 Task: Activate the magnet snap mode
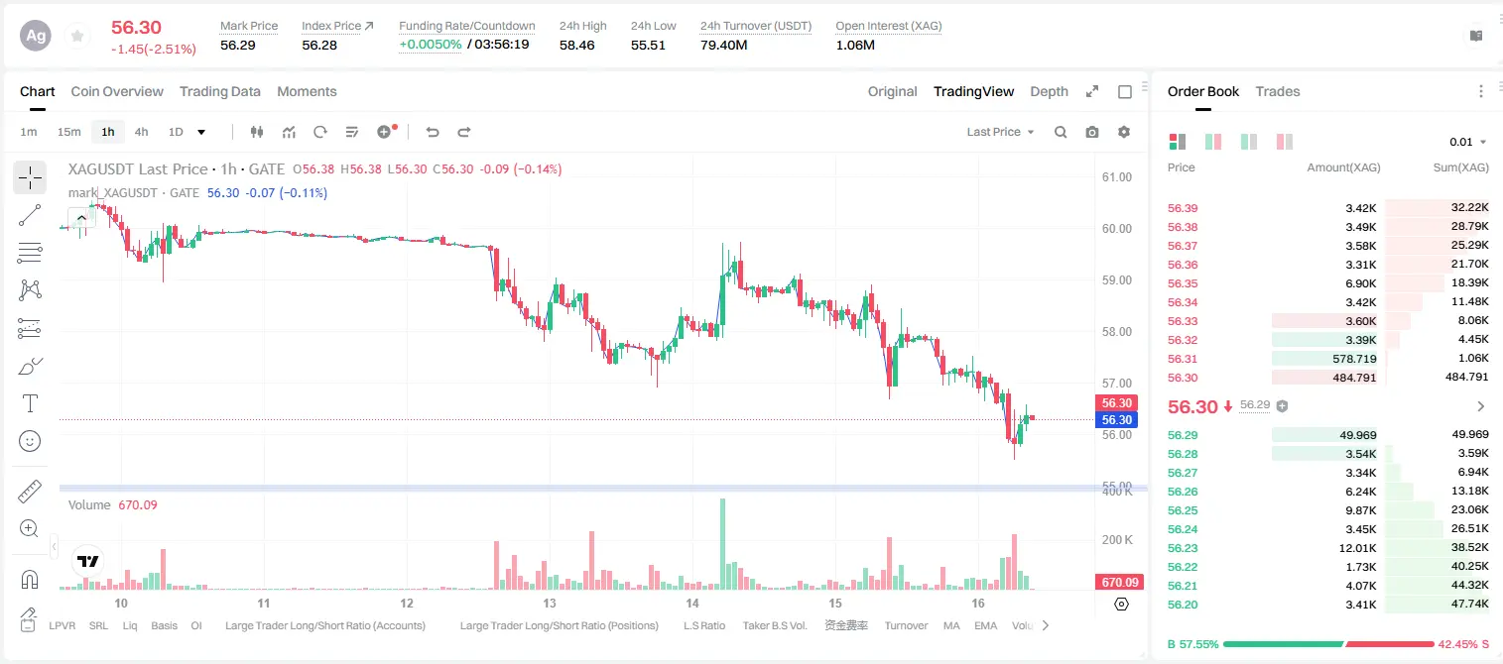30,579
